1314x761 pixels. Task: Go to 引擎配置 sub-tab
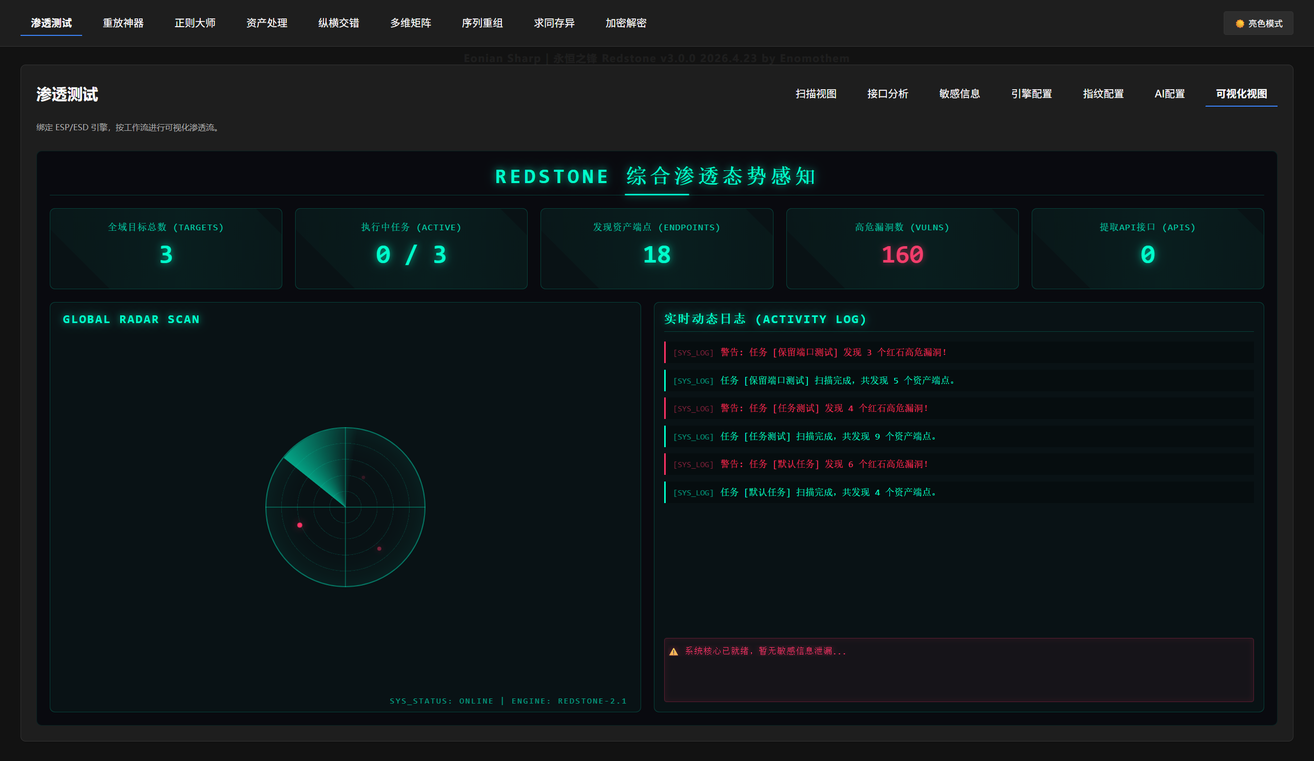tap(1031, 94)
